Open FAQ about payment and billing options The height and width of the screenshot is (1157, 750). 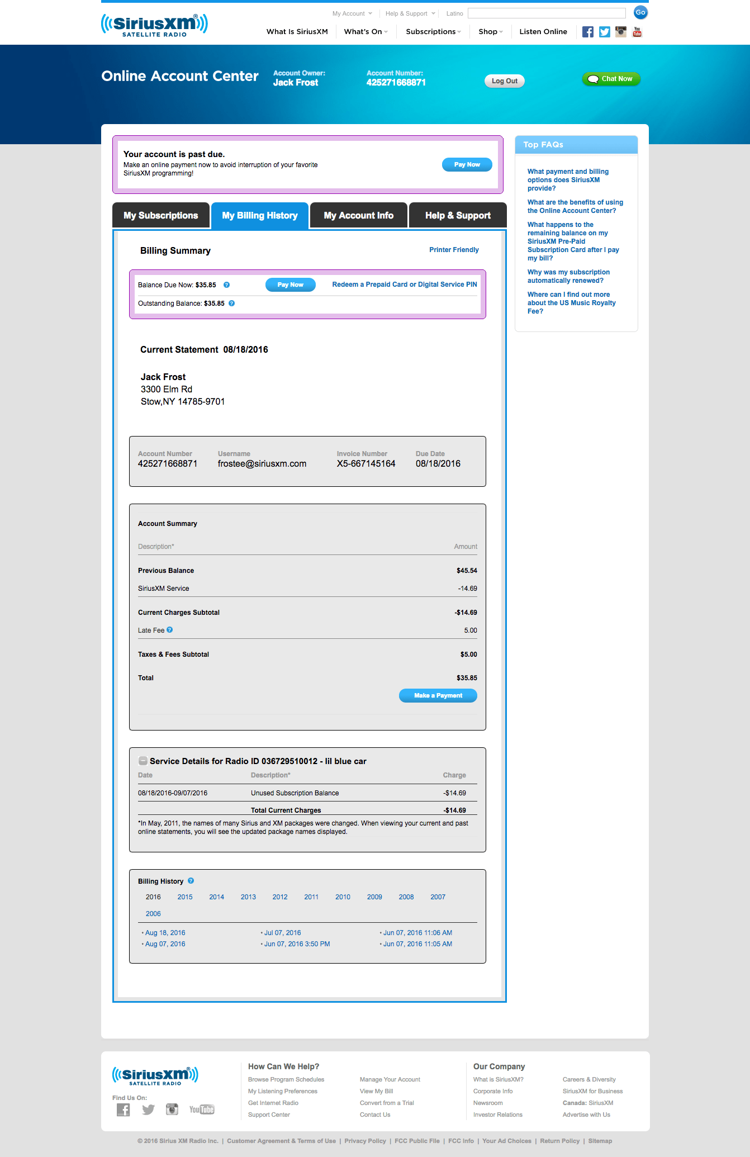[568, 180]
